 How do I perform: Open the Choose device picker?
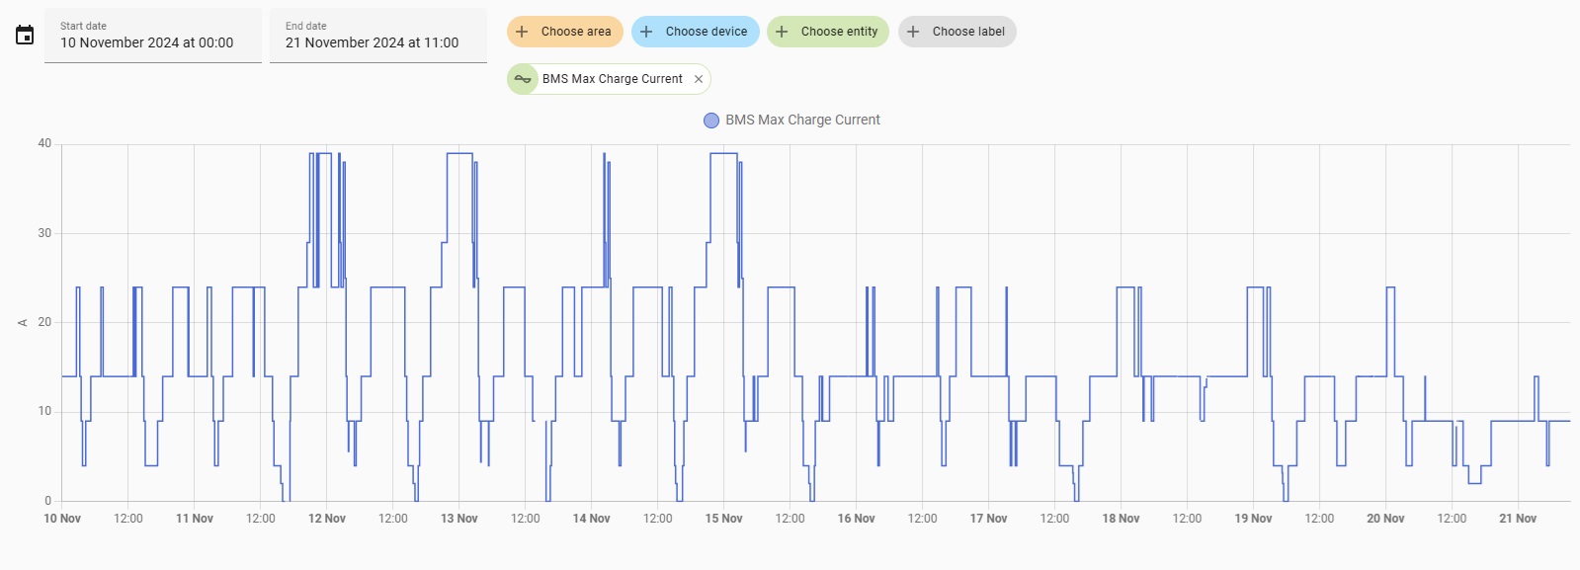tap(706, 32)
